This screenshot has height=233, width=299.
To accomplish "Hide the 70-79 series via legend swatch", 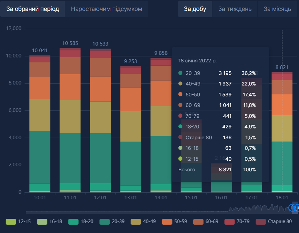I will coord(229,221).
